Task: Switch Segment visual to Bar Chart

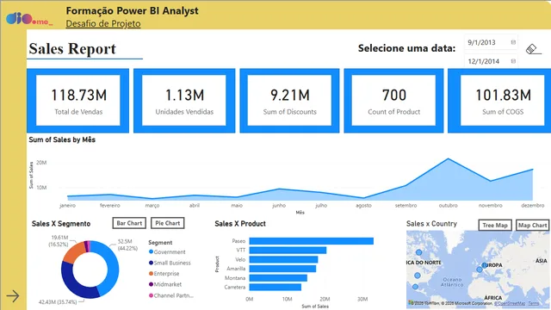Action: point(129,223)
